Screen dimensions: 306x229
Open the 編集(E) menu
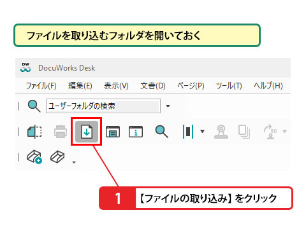[x=80, y=86]
